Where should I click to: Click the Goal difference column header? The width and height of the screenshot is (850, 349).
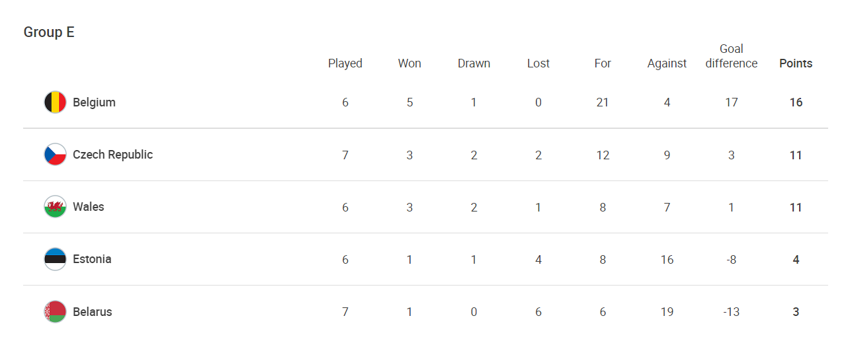tap(732, 56)
